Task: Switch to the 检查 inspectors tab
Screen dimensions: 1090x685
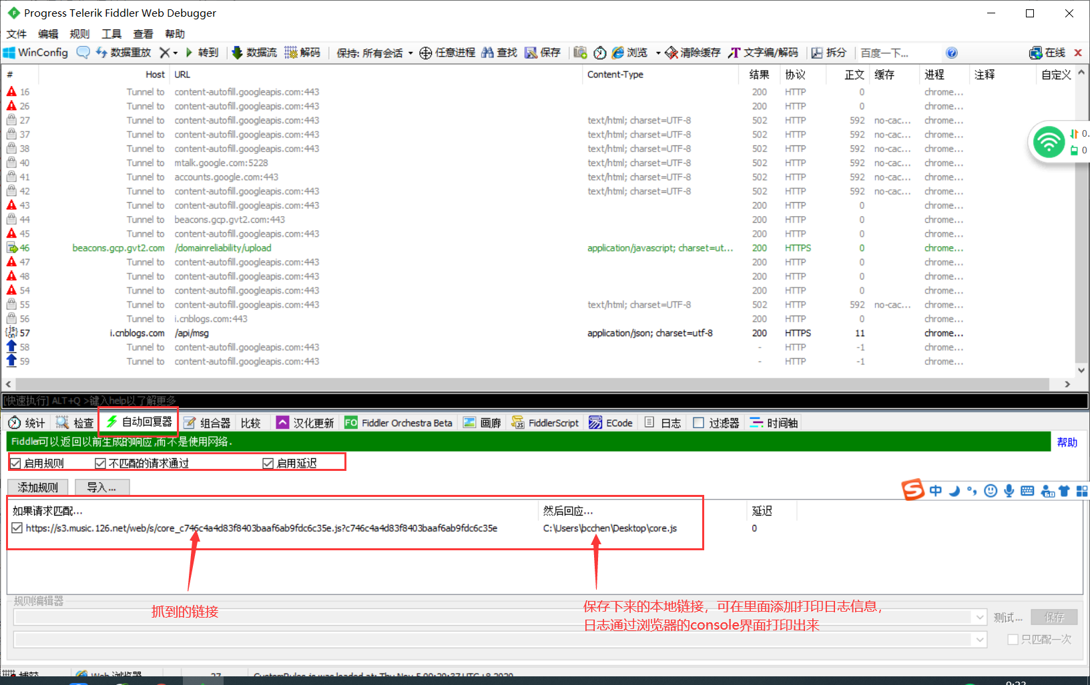Action: 75,423
